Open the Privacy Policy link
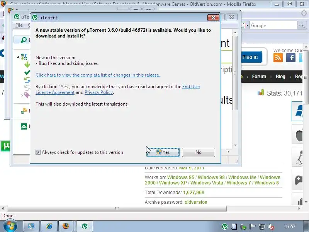This screenshot has height=232, width=309. tap(99, 92)
